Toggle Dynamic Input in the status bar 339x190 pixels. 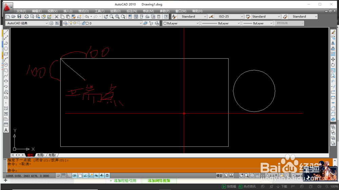point(96,175)
